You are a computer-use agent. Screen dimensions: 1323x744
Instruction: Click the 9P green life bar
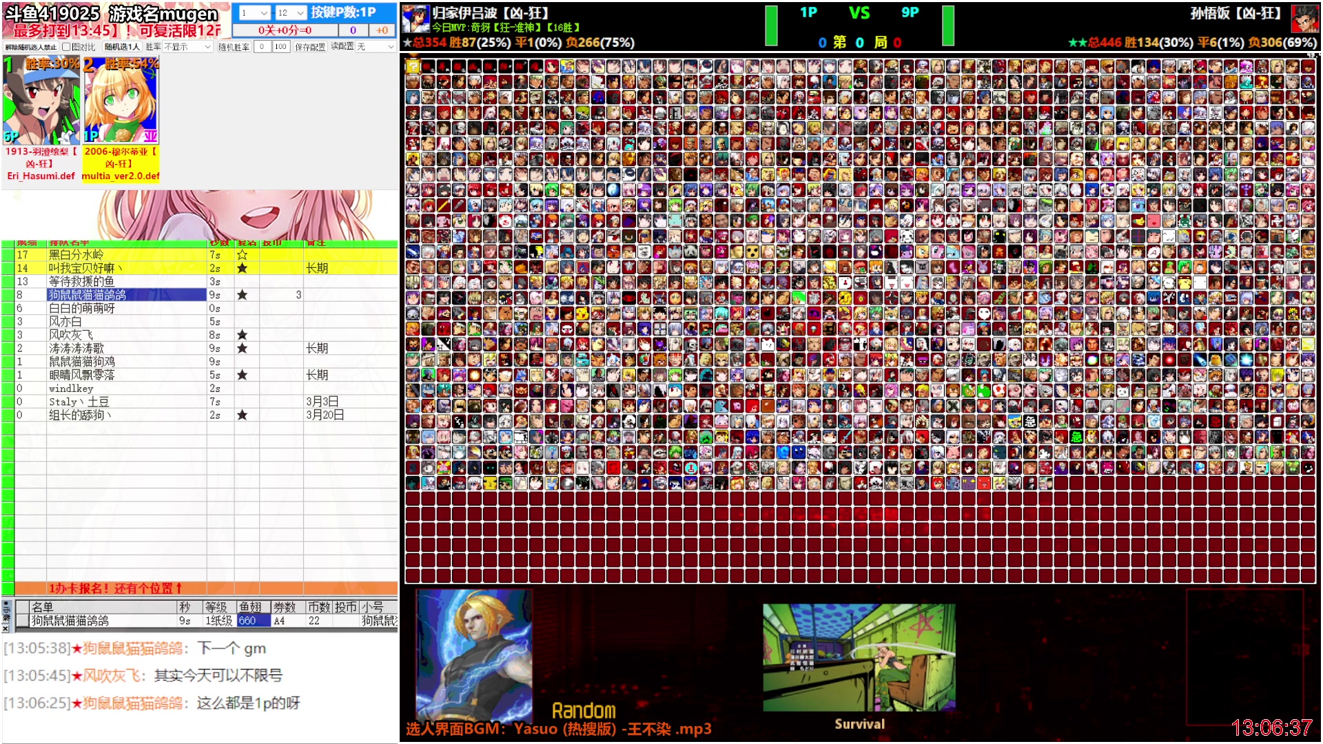[948, 26]
